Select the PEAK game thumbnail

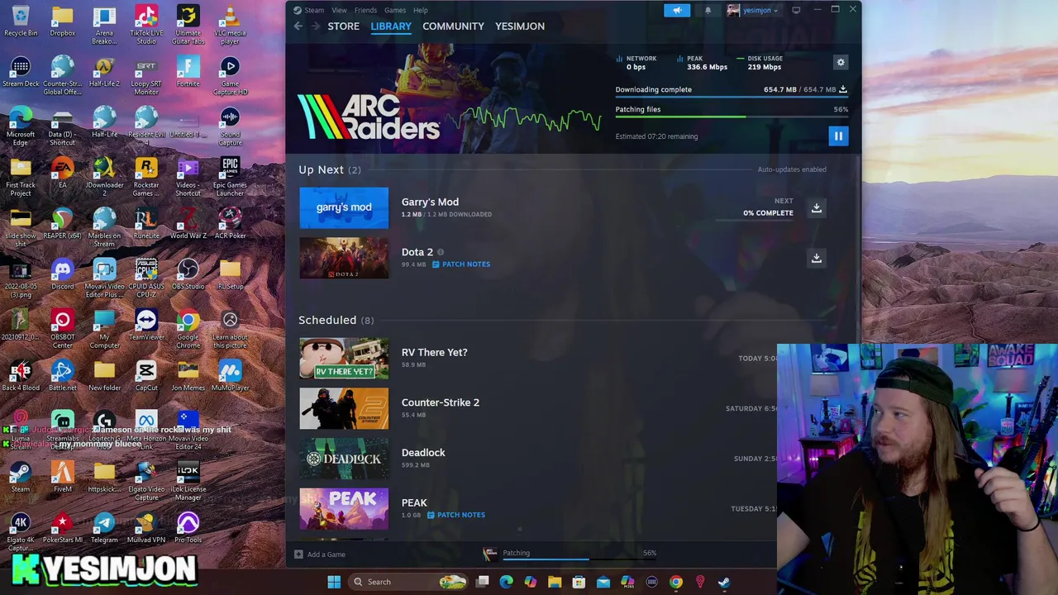click(344, 508)
